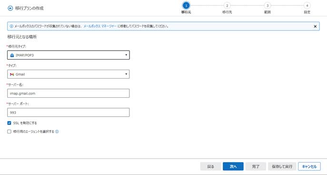Click the 移行プランの作成 title text
Screen dimensions: 327x175
[x=29, y=9]
